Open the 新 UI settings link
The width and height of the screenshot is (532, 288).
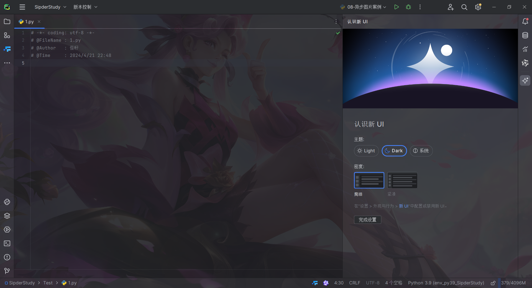click(403, 206)
